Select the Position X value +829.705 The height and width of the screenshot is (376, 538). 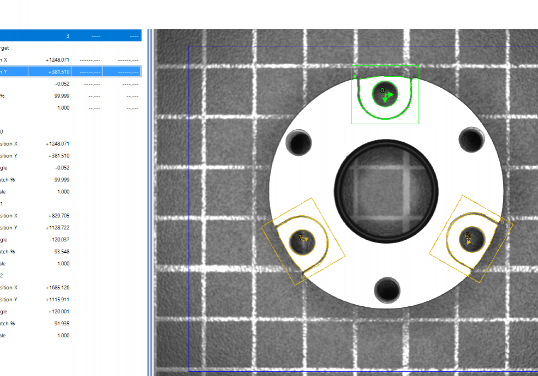pyautogui.click(x=57, y=216)
